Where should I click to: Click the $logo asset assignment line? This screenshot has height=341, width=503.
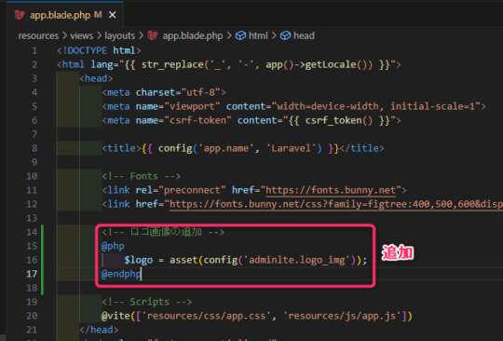245,260
